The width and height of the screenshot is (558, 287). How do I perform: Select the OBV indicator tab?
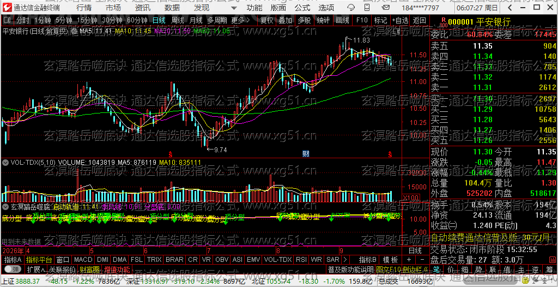[x=222, y=260]
